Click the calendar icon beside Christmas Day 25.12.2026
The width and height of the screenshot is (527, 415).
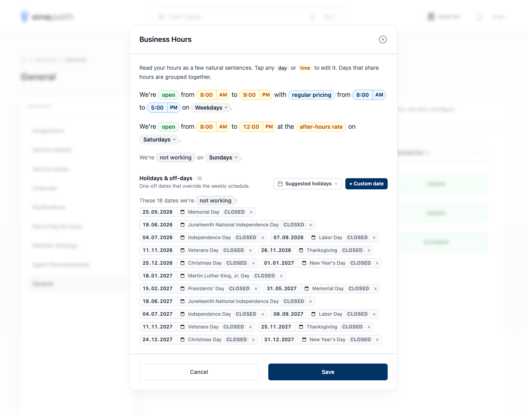tap(182, 263)
